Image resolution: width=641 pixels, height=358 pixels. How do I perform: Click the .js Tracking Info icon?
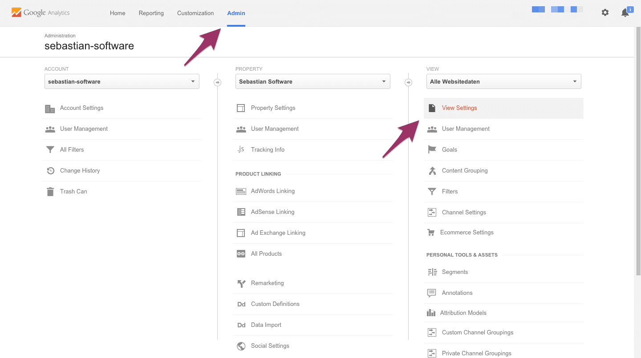coord(241,149)
